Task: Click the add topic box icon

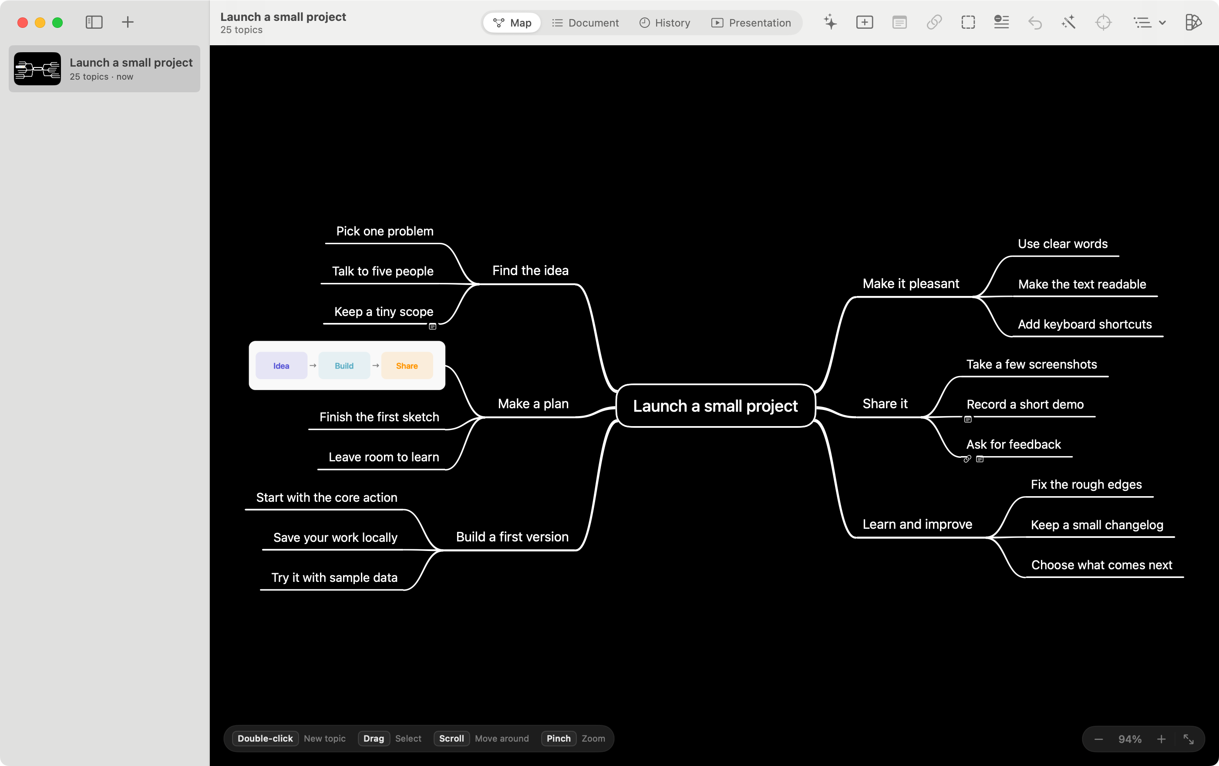Action: tap(865, 22)
